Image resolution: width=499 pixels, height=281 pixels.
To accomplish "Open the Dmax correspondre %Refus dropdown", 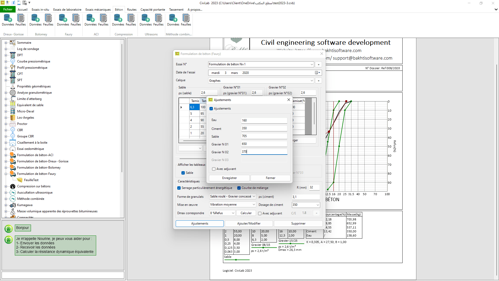I will pyautogui.click(x=233, y=213).
